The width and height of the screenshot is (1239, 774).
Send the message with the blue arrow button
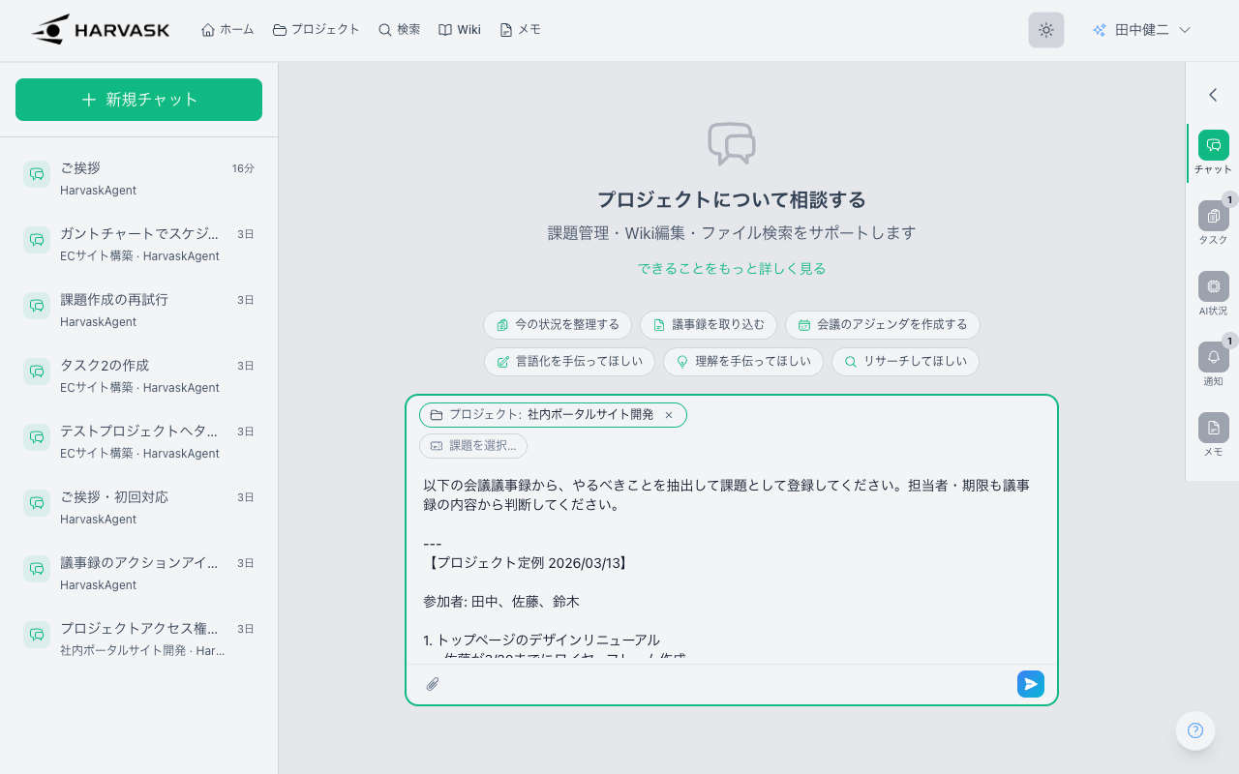[x=1030, y=684]
